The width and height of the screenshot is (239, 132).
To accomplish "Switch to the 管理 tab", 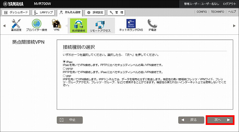I will [116, 13].
